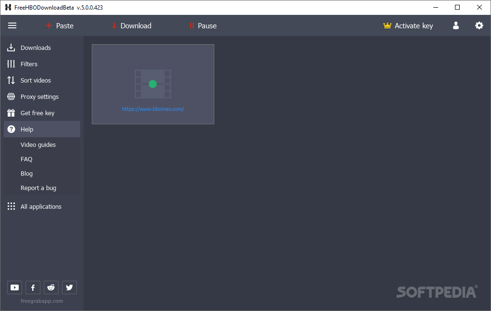This screenshot has height=311, width=491.
Task: Click the Sort videos arrows icon
Action: coord(11,80)
